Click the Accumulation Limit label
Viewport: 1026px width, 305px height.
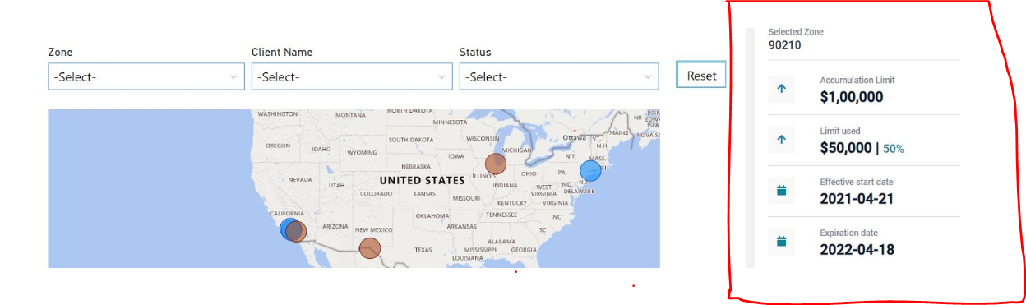(857, 81)
